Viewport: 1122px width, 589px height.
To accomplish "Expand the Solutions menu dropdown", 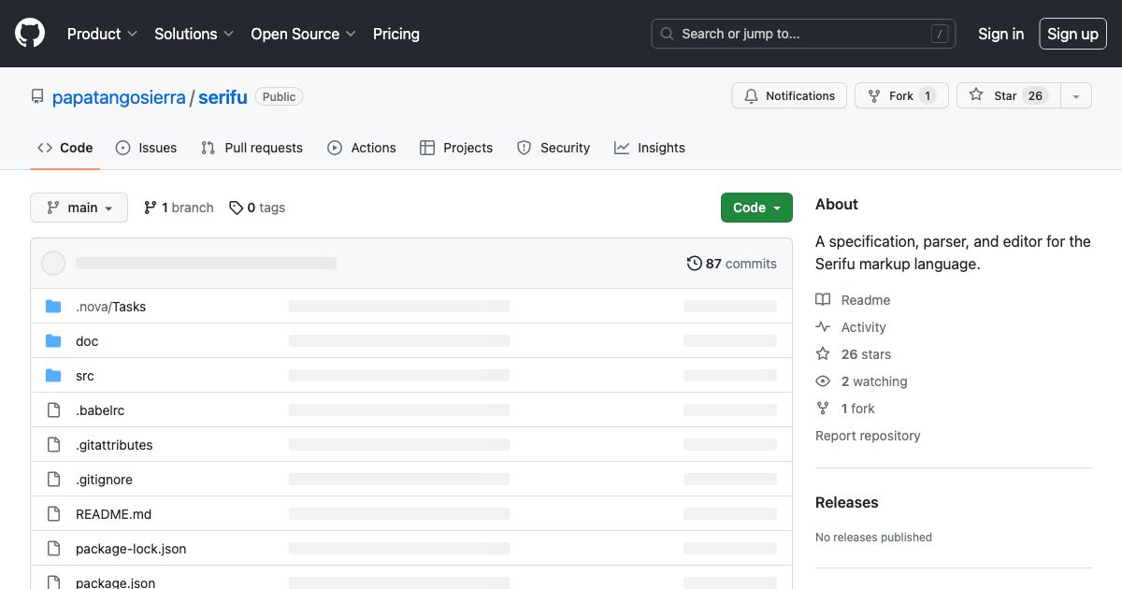I will pyautogui.click(x=194, y=34).
